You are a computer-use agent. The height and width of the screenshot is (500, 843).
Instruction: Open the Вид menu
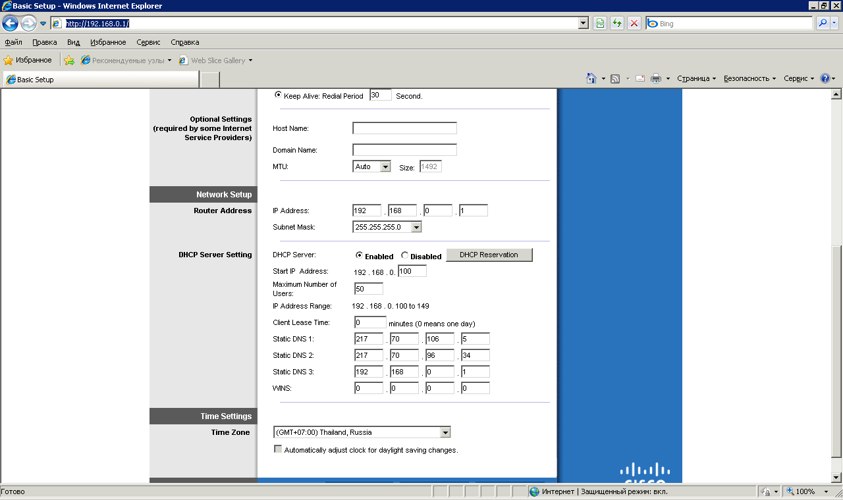coord(73,42)
